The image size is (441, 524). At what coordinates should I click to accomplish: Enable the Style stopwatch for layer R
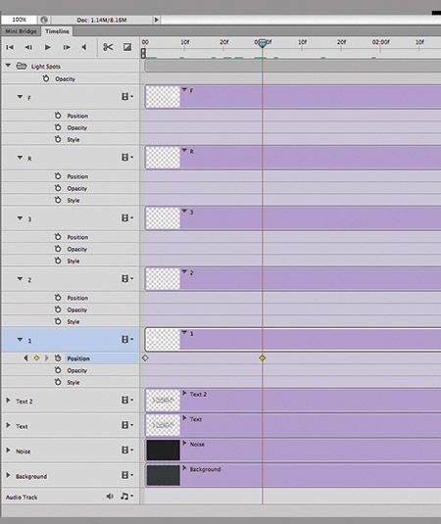pos(58,200)
